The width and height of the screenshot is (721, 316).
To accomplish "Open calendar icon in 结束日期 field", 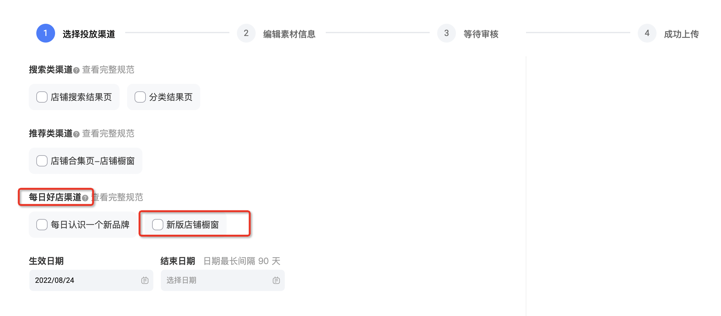I will 276,280.
